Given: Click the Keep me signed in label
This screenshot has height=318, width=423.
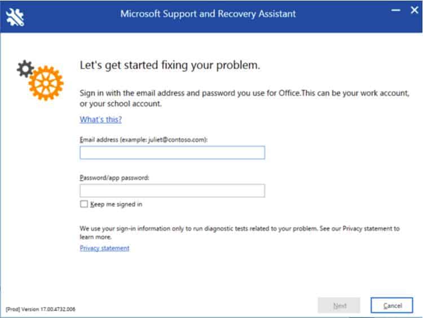Looking at the screenshot, I should point(116,204).
